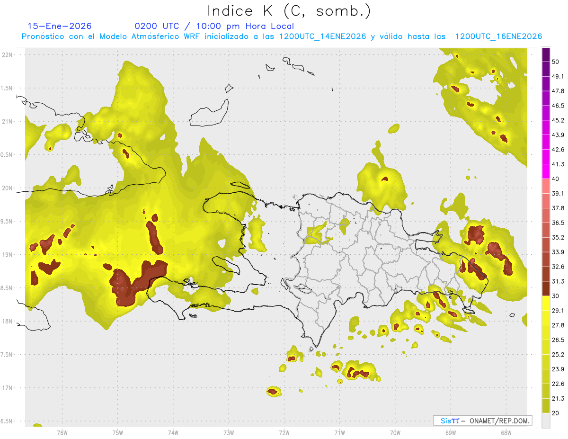Click longitude axis label '74W'
The image size is (568, 439).
(x=173, y=432)
